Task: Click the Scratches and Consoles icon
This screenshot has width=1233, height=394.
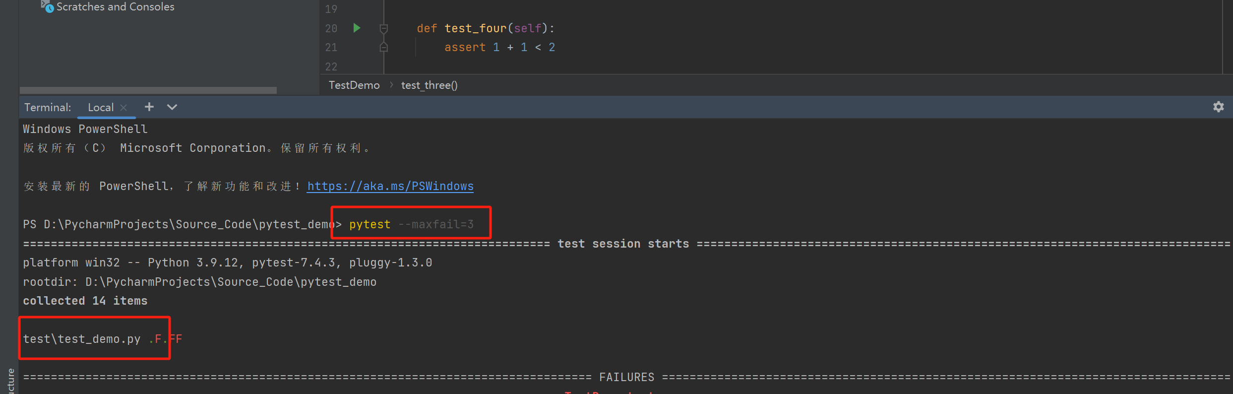Action: (47, 6)
